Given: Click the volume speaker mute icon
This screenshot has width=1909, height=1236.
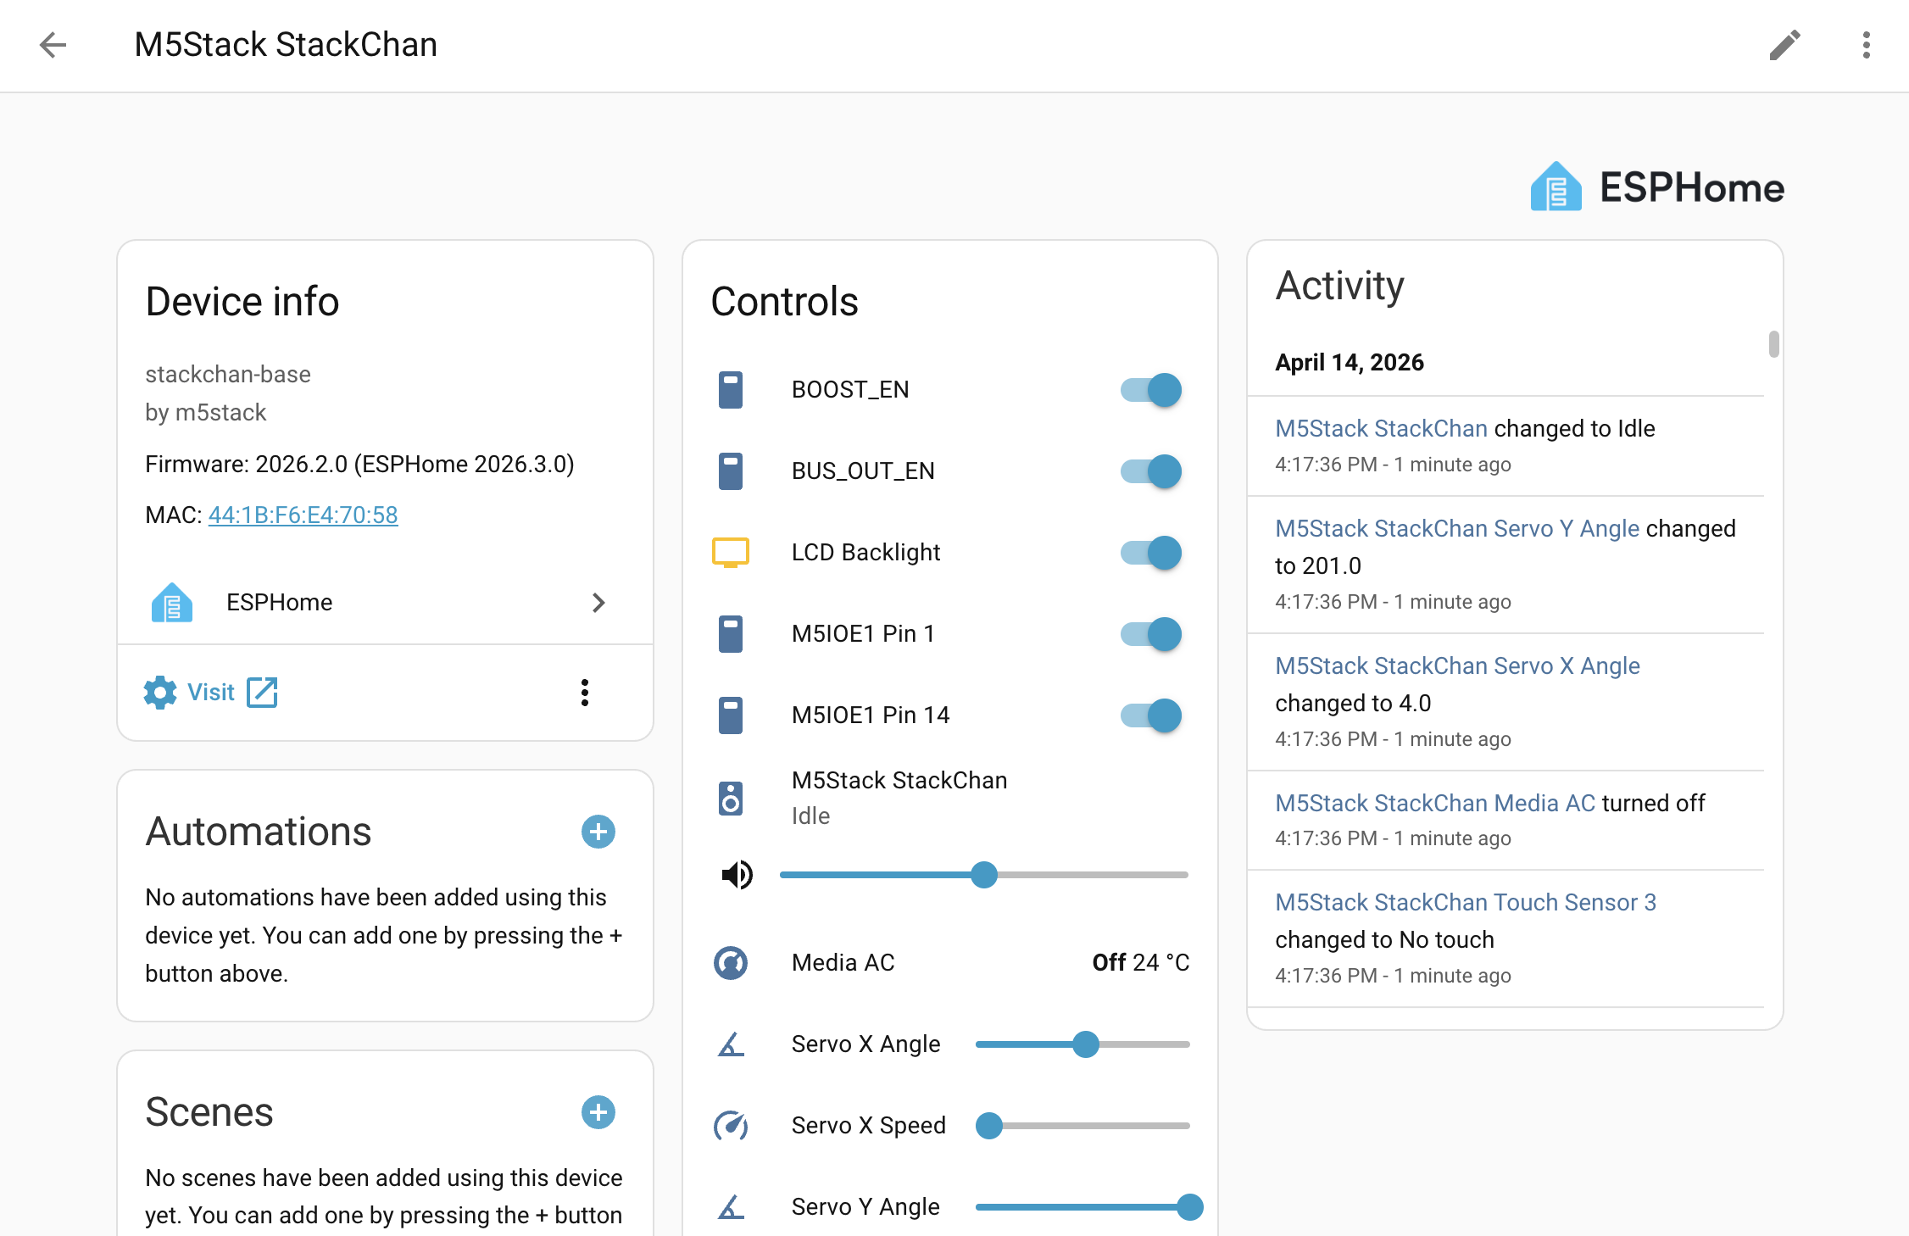Looking at the screenshot, I should pyautogui.click(x=737, y=875).
